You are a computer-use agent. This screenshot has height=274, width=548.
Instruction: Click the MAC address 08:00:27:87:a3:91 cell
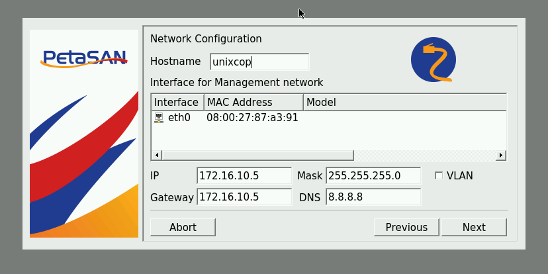[252, 118]
